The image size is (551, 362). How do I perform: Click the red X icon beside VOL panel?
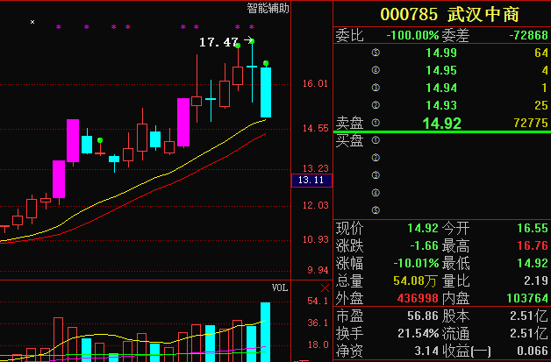coord(325,288)
